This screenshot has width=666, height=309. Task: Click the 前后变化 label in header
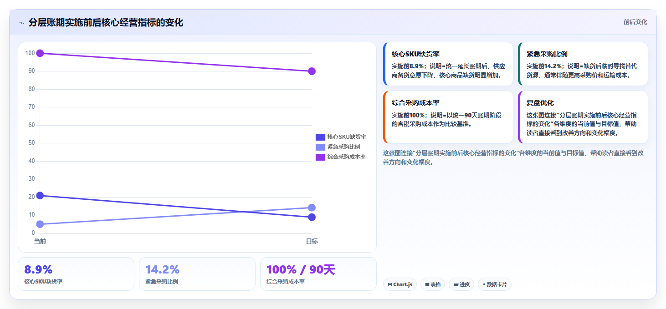pyautogui.click(x=635, y=22)
